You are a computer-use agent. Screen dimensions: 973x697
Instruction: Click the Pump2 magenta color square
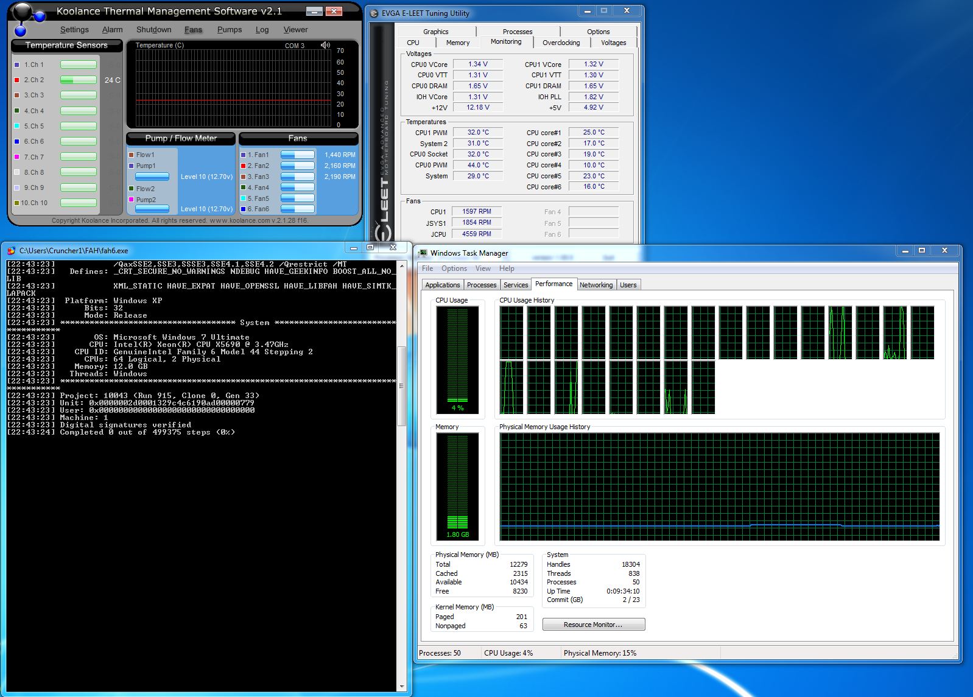click(x=132, y=200)
